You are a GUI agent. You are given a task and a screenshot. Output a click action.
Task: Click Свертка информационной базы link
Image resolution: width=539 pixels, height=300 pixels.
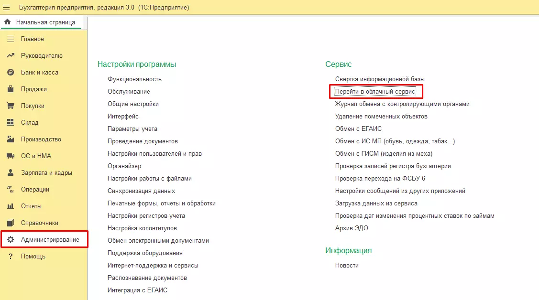(380, 79)
